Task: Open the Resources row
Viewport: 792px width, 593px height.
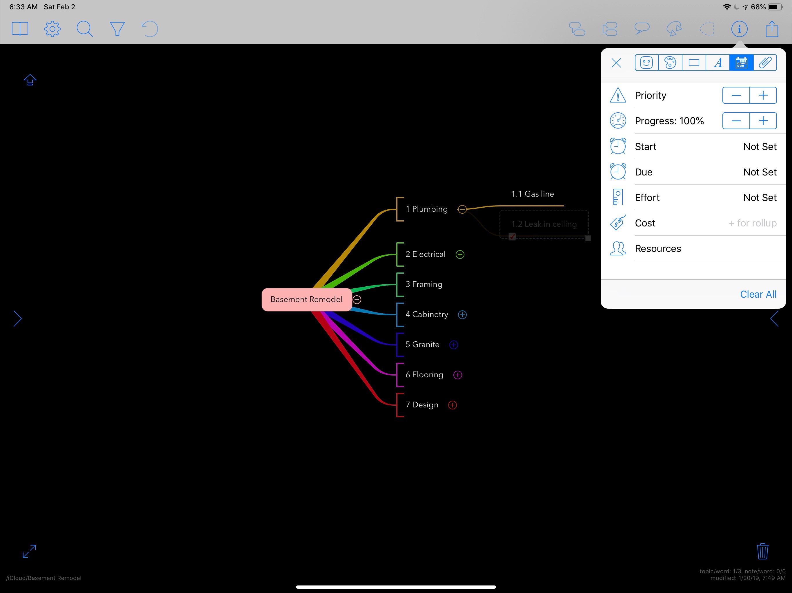Action: pos(693,248)
